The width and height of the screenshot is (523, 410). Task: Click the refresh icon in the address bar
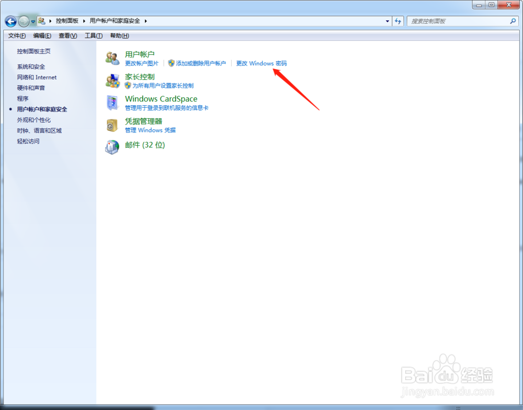coord(398,21)
